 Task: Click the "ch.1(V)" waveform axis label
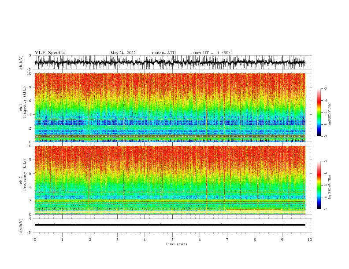[x=21, y=62]
